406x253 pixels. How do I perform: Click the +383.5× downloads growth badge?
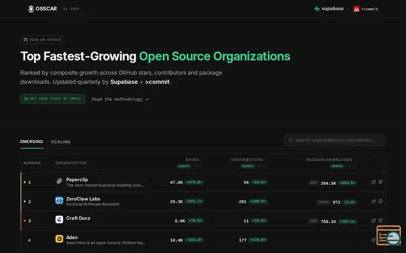pyautogui.click(x=348, y=183)
